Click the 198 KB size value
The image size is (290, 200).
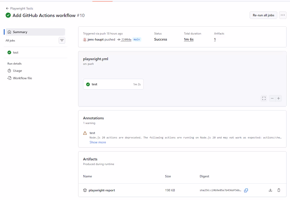[x=170, y=190]
